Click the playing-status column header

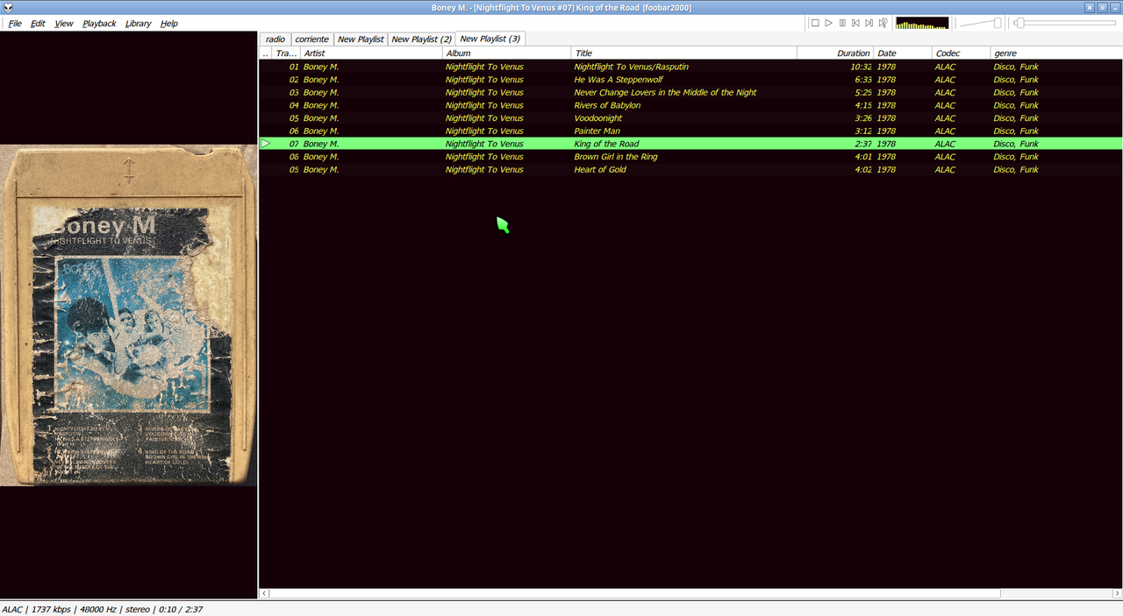point(266,53)
